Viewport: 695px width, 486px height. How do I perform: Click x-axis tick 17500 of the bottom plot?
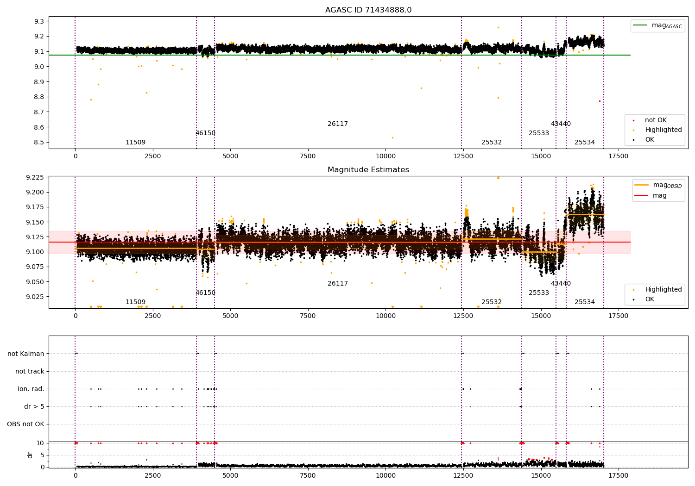click(x=618, y=476)
